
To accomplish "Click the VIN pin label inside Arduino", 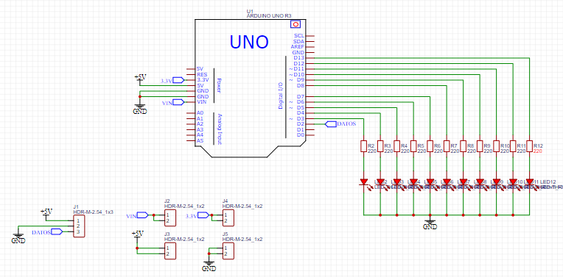I will pos(202,102).
